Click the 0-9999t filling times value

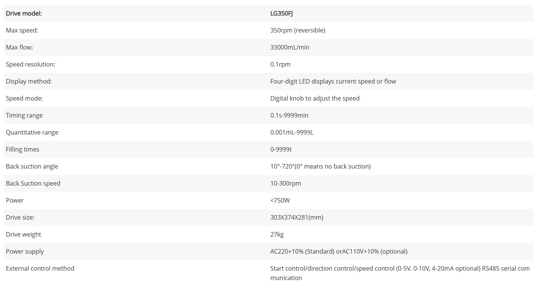point(281,149)
